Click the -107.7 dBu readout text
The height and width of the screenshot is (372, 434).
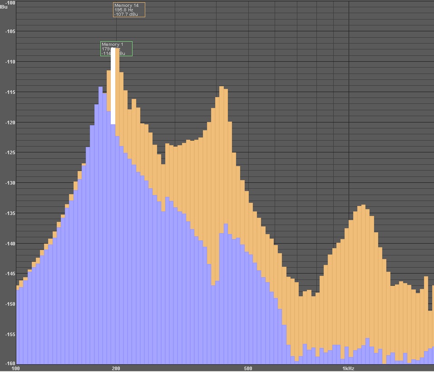click(x=126, y=15)
